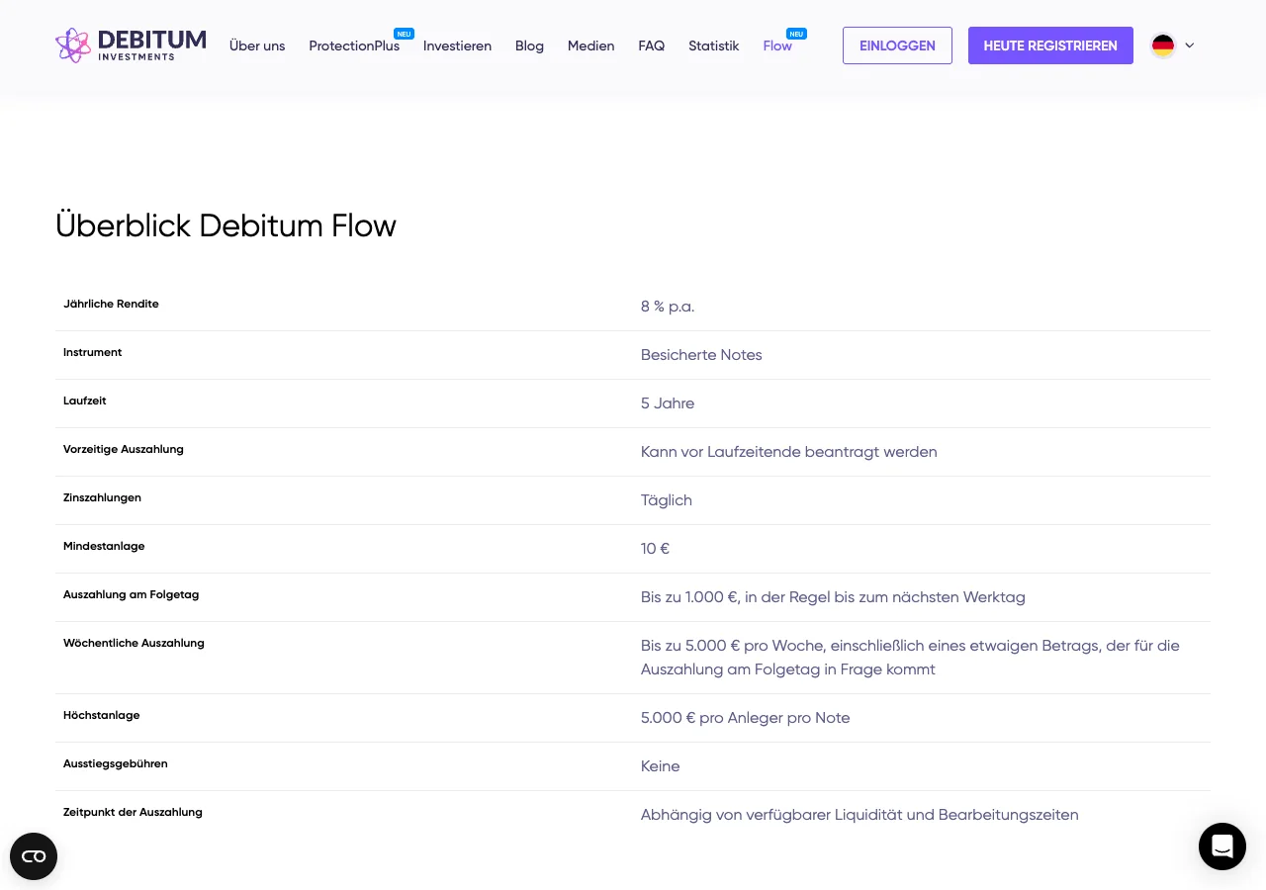Navigate to the Blog page
The width and height of the screenshot is (1266, 890).
529,45
